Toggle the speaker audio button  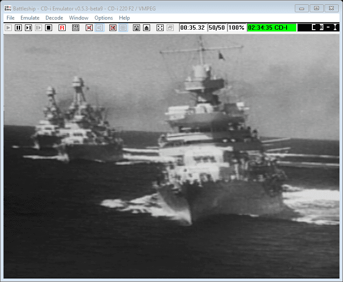99,28
